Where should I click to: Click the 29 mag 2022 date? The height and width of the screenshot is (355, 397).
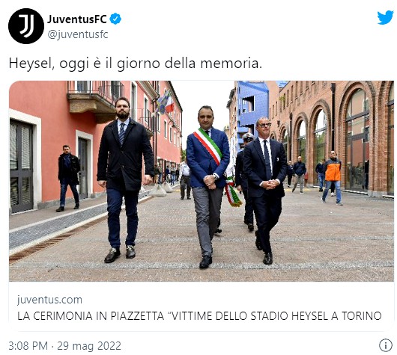click(x=89, y=345)
